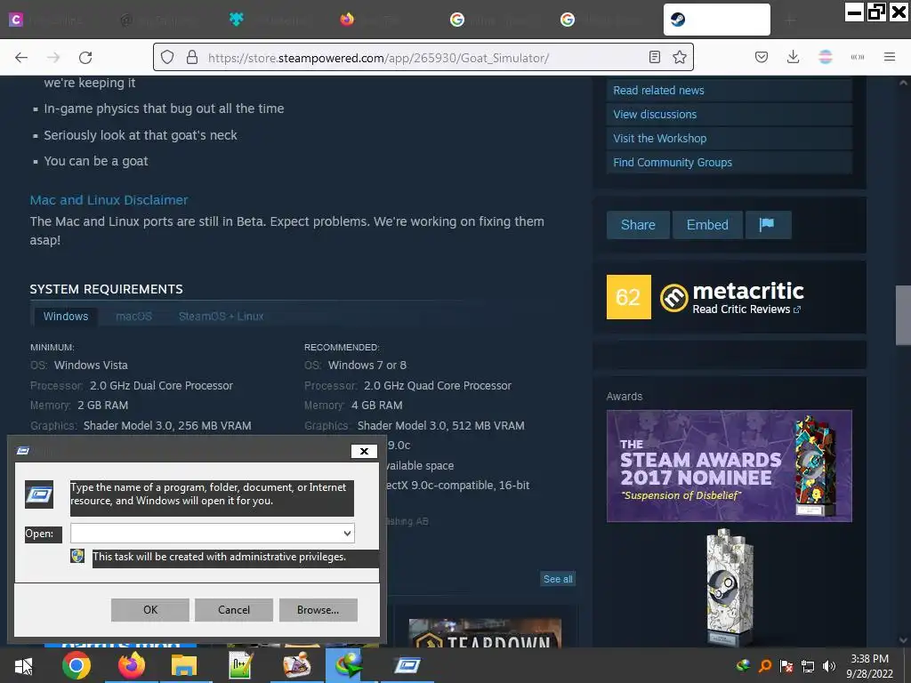Switch to the purple C icon tab

pos(16,20)
